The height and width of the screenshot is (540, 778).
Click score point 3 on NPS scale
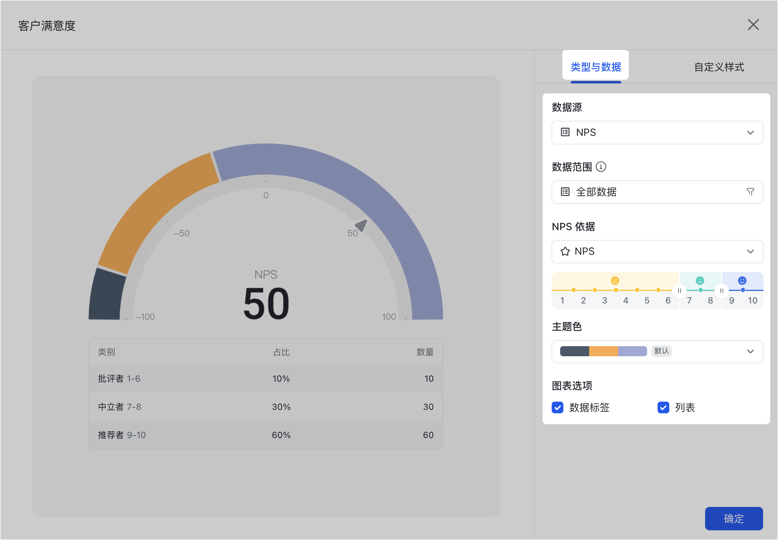(604, 300)
